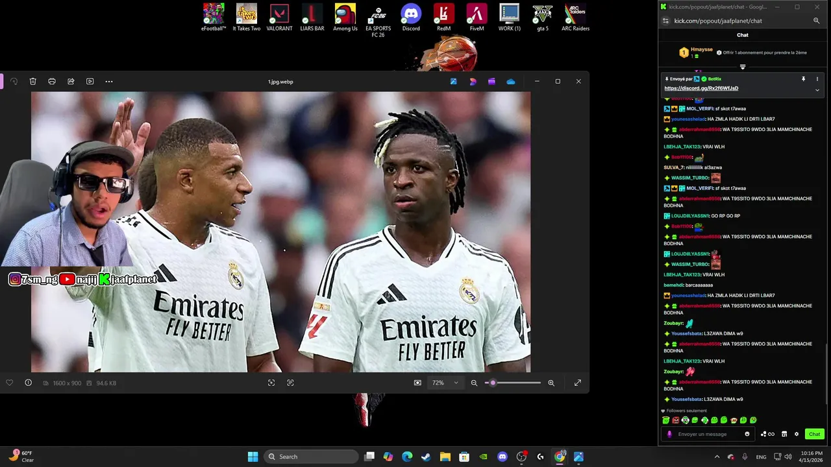Image resolution: width=831 pixels, height=467 pixels.
Task: Click the purple microphone icon in chat input
Action: tap(669, 434)
